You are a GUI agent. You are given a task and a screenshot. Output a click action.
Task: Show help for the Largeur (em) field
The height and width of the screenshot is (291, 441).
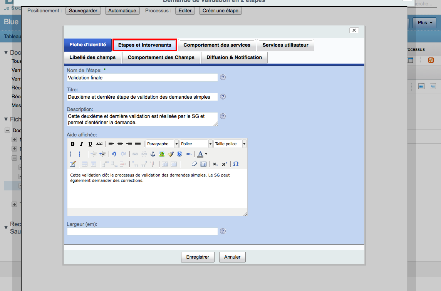tap(223, 231)
